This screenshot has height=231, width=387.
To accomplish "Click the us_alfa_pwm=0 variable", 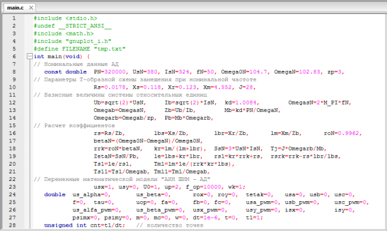I will click(96, 210).
